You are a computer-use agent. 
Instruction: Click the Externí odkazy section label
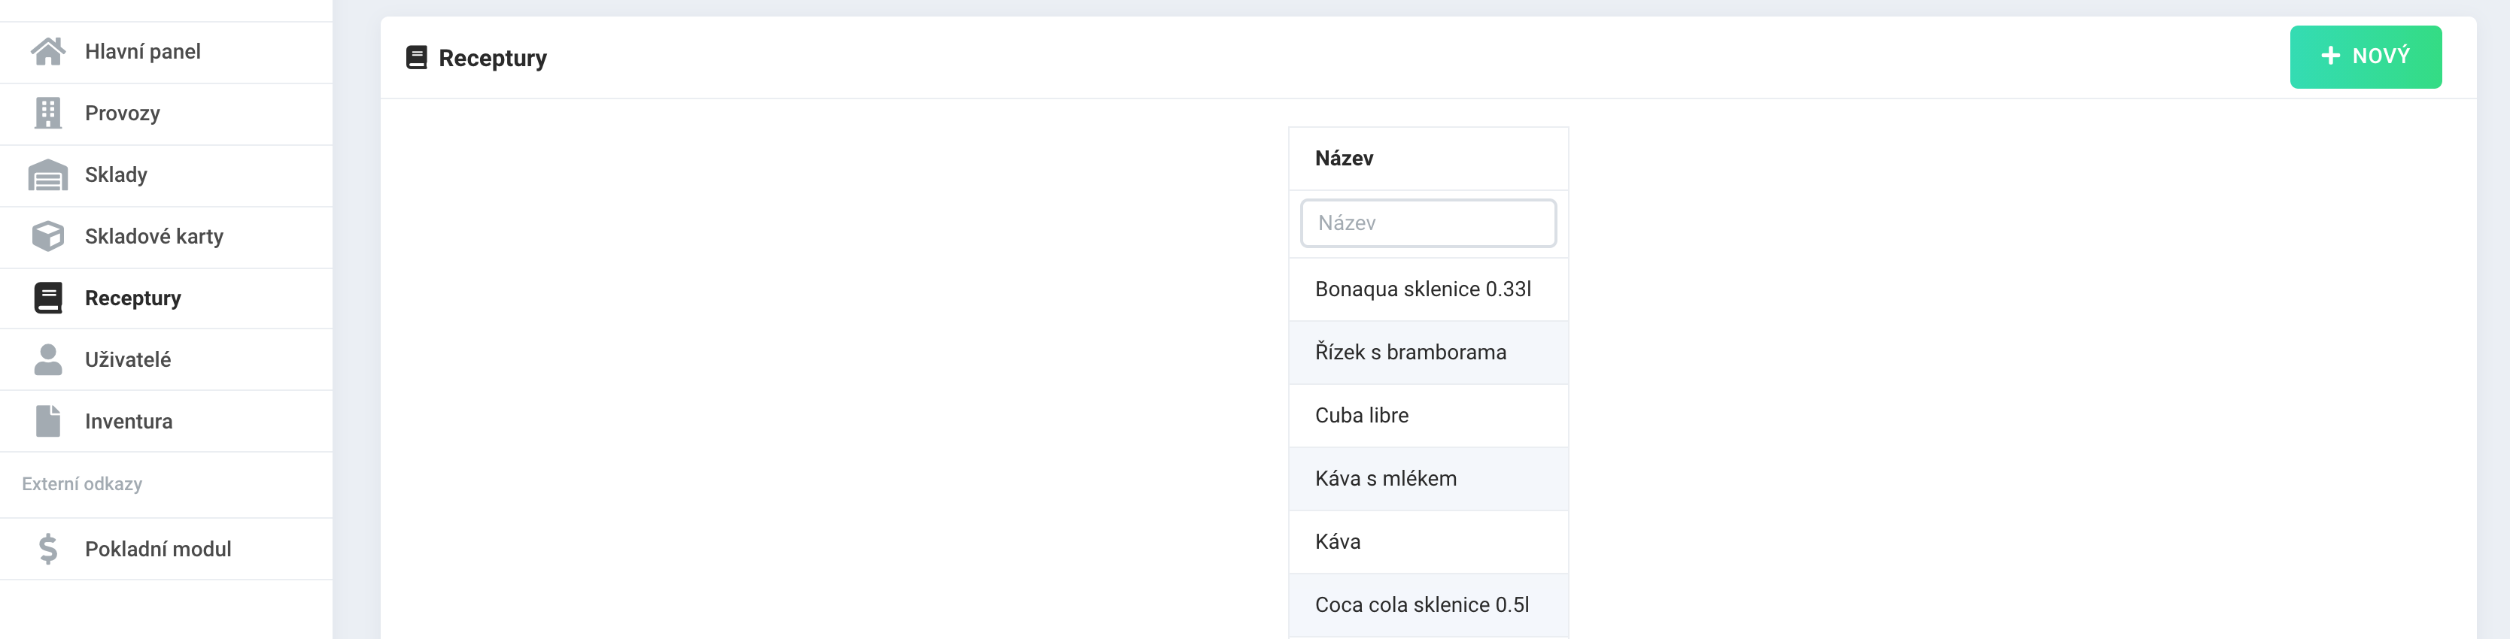[x=82, y=484]
